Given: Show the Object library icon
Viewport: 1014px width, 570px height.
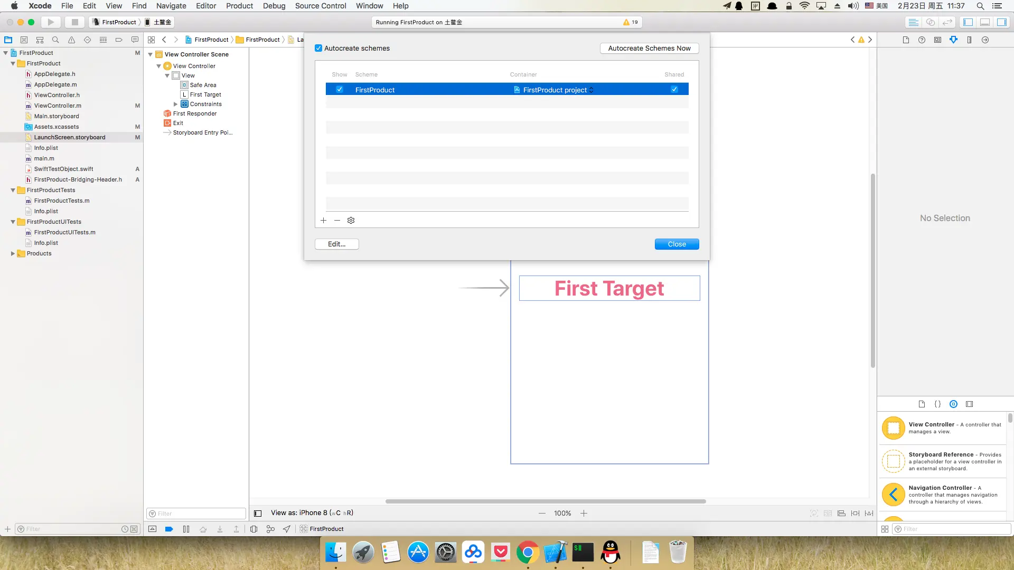Looking at the screenshot, I should [x=953, y=404].
